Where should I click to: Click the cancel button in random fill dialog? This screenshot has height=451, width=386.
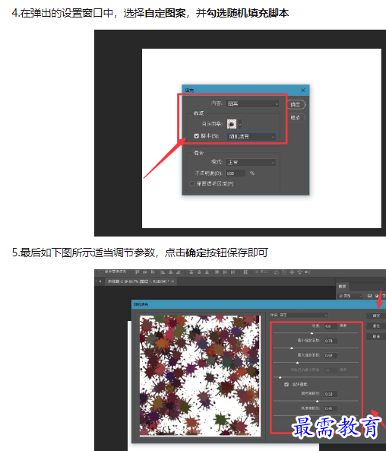[x=376, y=336]
